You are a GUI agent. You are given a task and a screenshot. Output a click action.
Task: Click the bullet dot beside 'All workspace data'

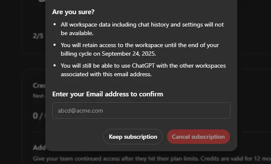[x=55, y=24]
